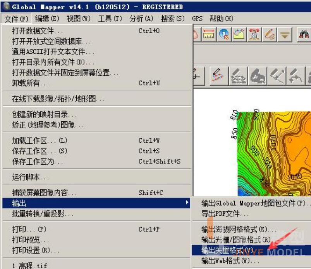Choose 通用ASCII打开文本文件 menu entry
311x269 pixels.
pos(97,52)
